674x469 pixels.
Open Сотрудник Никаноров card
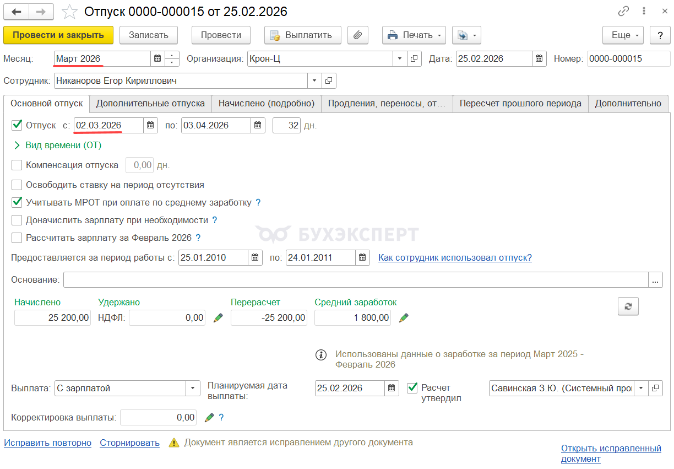coord(329,80)
